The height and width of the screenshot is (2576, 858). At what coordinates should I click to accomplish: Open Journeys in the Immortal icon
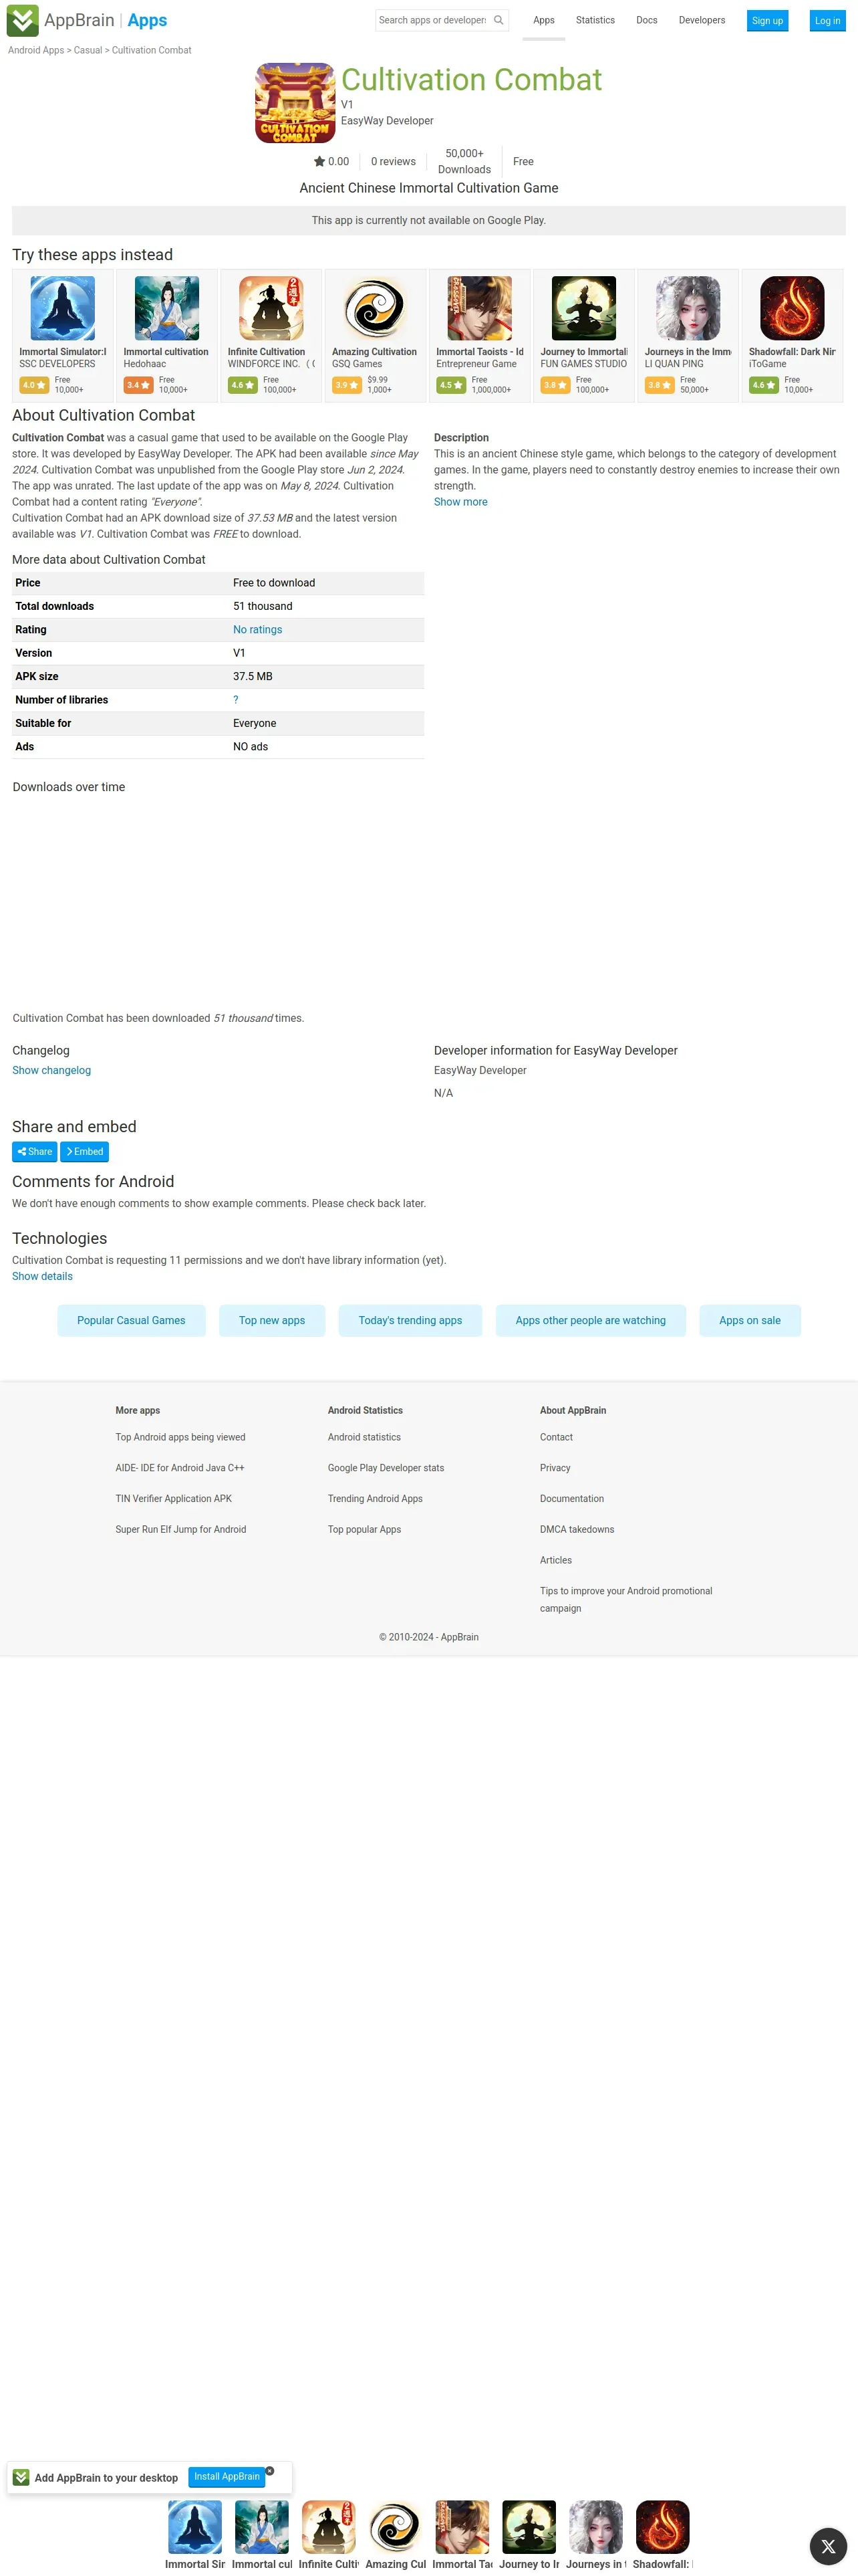tap(688, 308)
